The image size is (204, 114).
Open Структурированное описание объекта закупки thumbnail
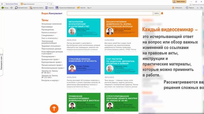pyautogui.click(x=121, y=102)
